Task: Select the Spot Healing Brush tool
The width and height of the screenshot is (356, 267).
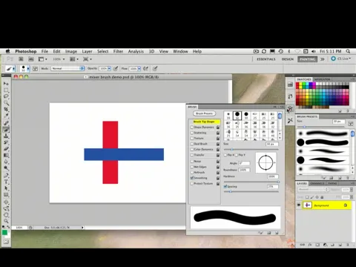Action: coord(6,123)
